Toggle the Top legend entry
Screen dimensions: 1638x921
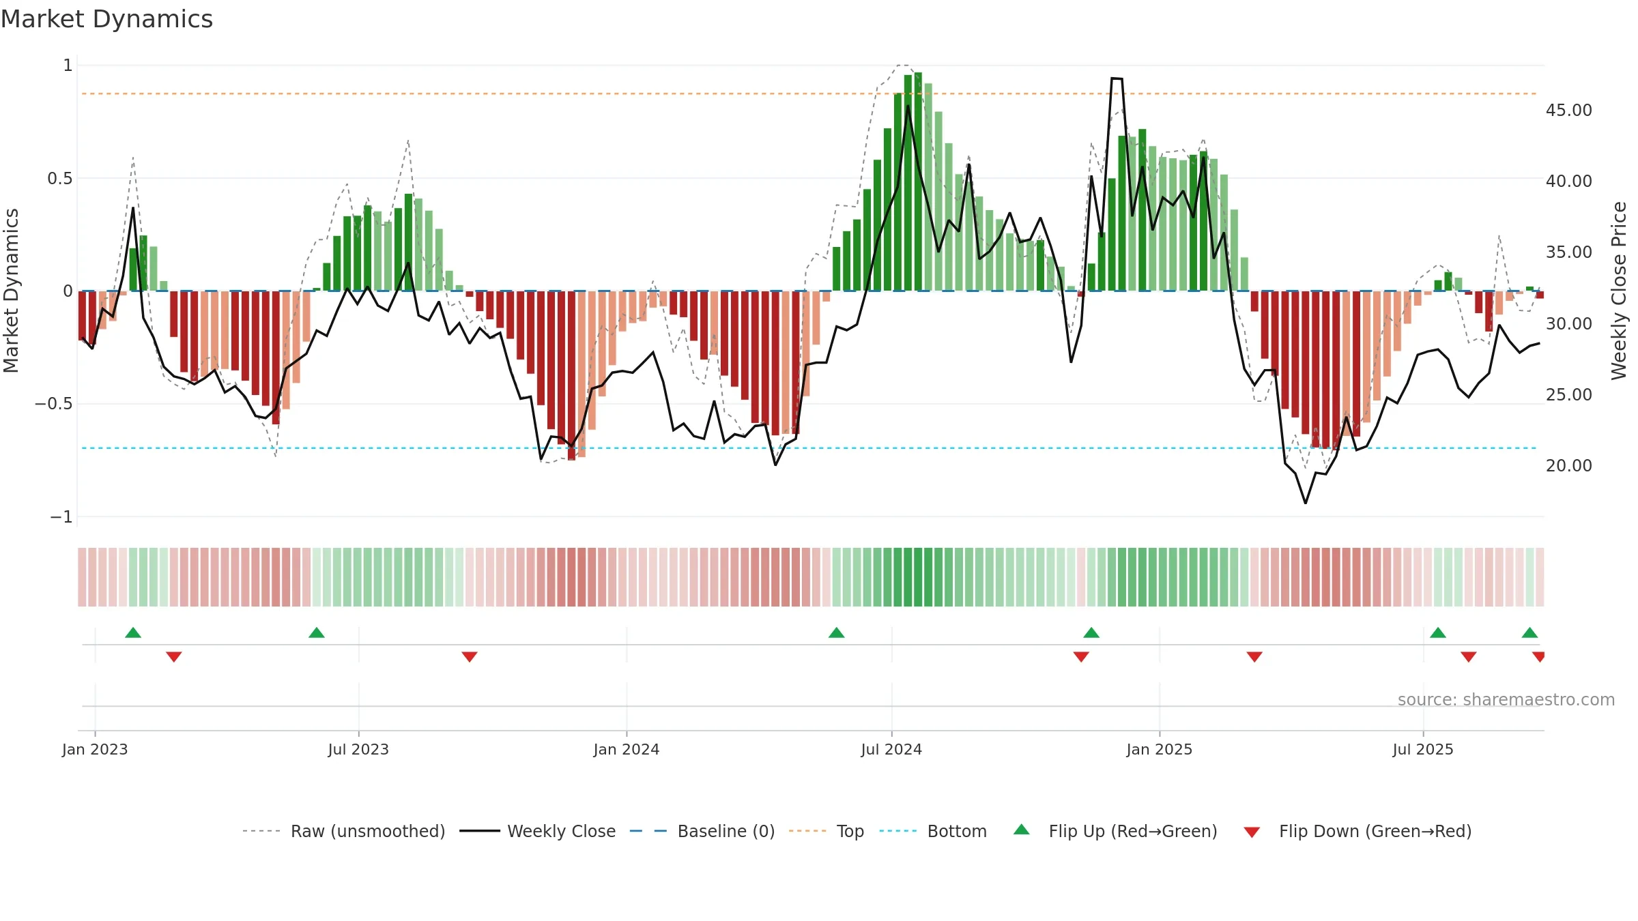click(x=826, y=831)
